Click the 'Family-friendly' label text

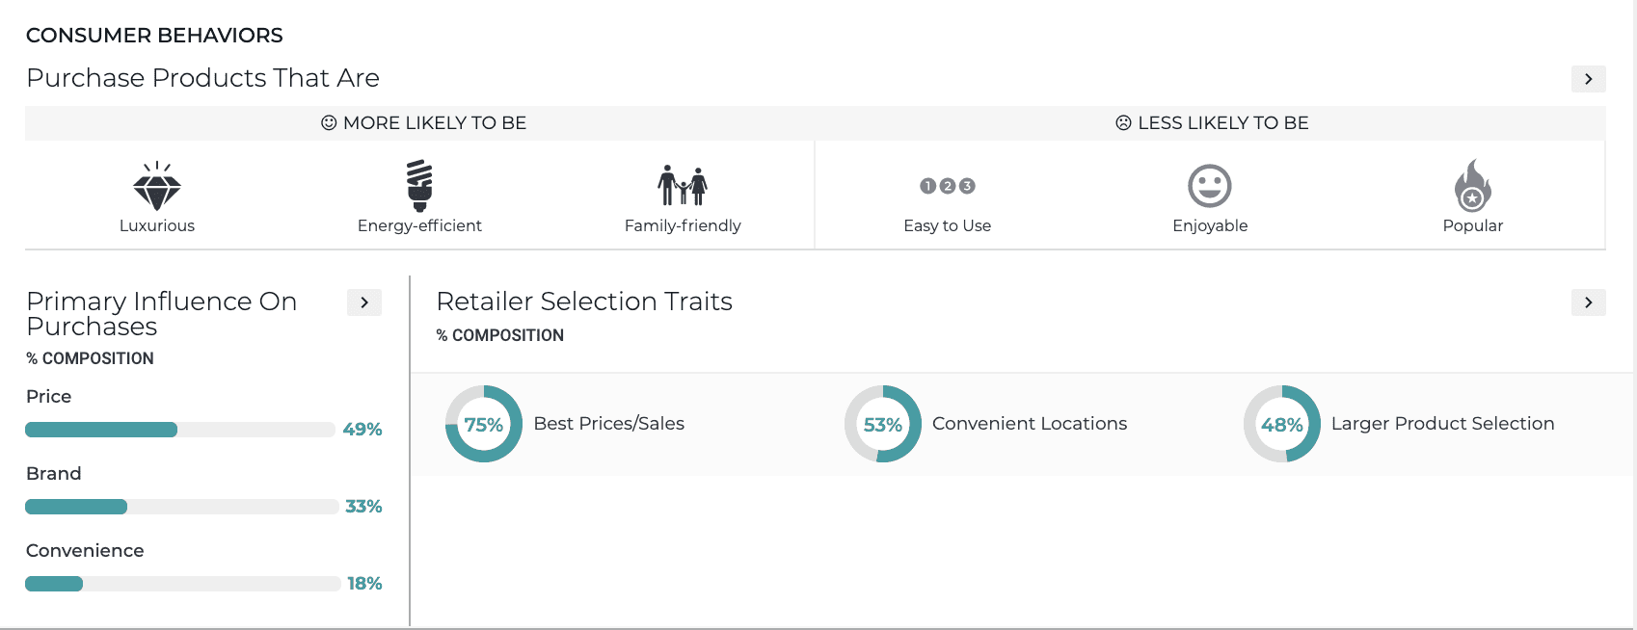[x=683, y=225]
